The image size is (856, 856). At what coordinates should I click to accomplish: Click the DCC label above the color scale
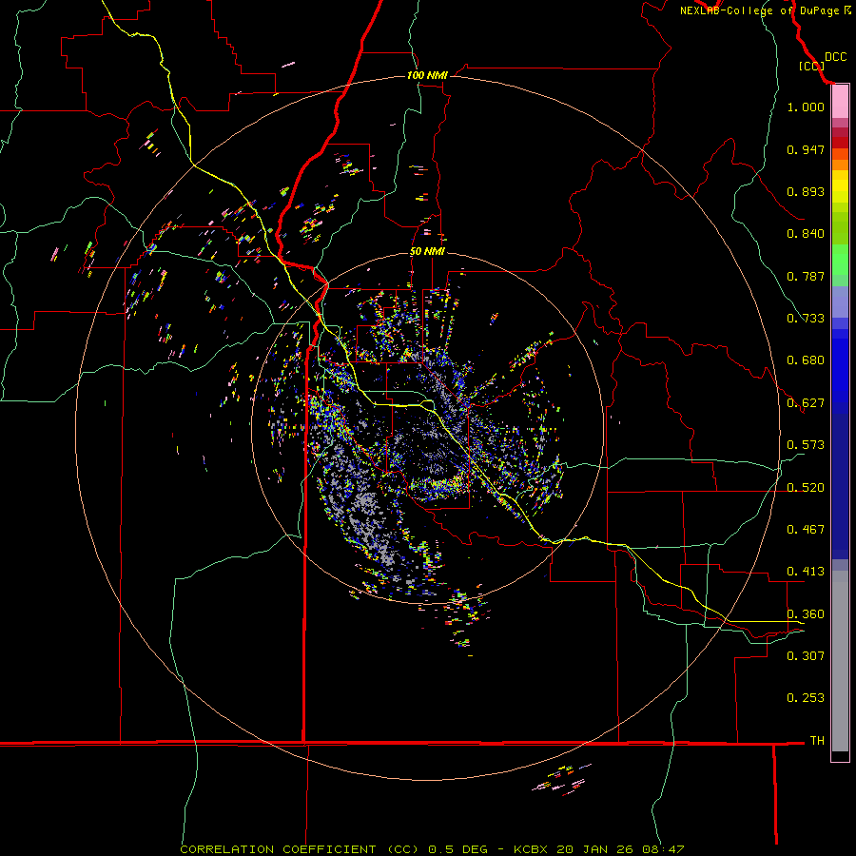836,57
